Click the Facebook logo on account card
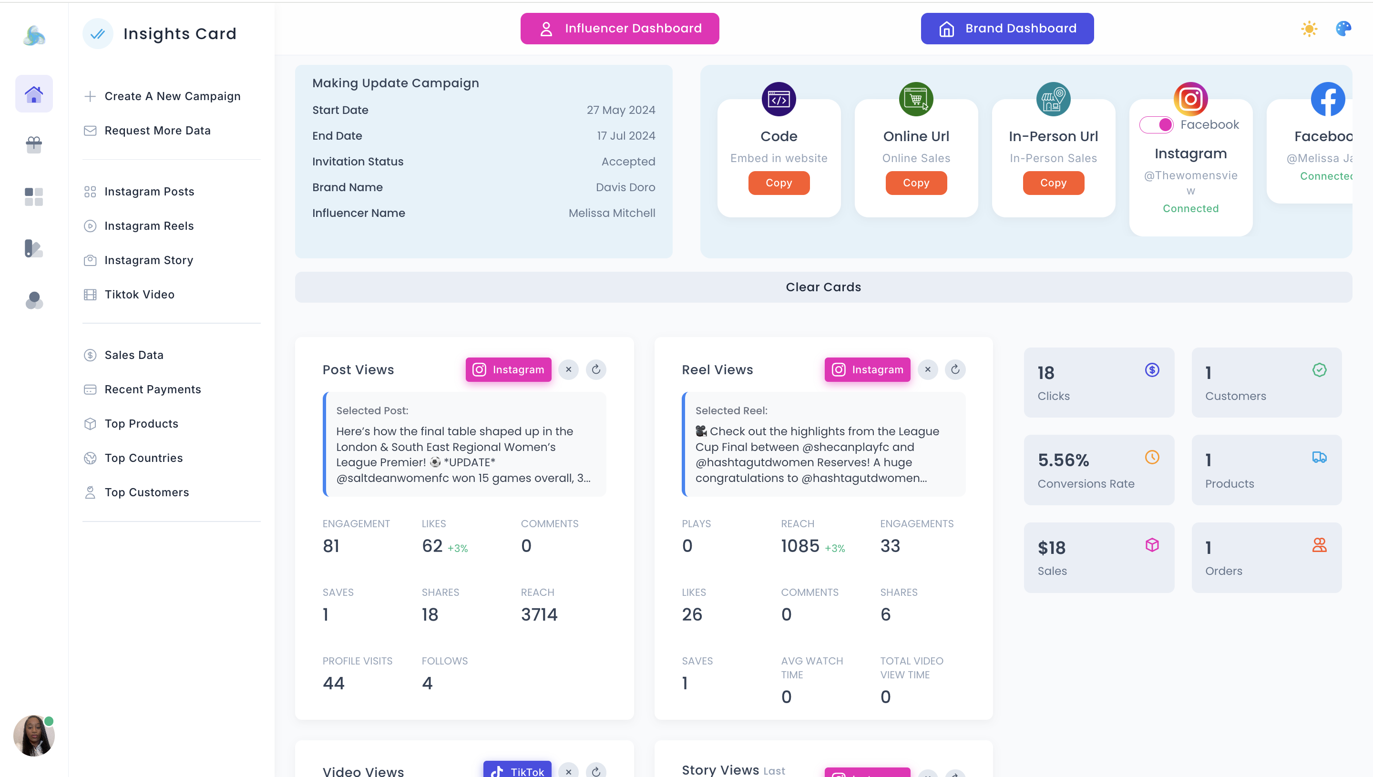Image resolution: width=1373 pixels, height=777 pixels. pos(1328,99)
